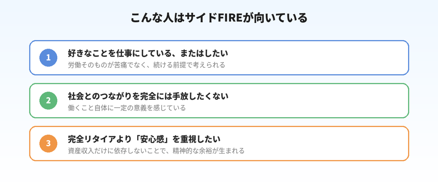Image resolution: width=438 pixels, height=182 pixels.
Task: Click the blue number 1 circle
Action: tap(48, 58)
